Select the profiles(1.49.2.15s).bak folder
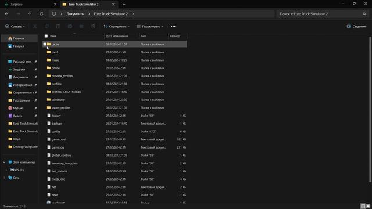The height and width of the screenshot is (209, 372). 115,92
